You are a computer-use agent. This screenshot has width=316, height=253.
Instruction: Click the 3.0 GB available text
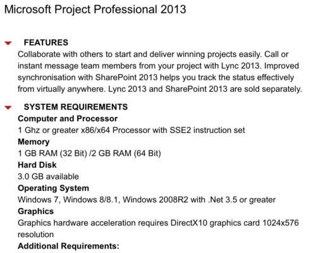[x=49, y=176]
